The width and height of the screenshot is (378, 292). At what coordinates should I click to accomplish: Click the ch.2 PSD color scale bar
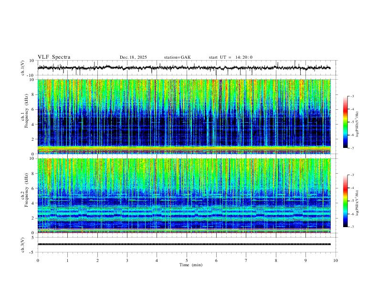tap(345, 201)
